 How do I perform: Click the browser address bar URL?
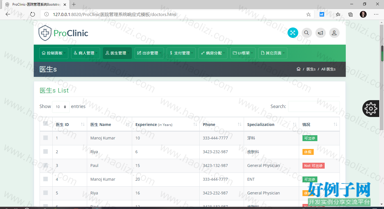coord(114,14)
